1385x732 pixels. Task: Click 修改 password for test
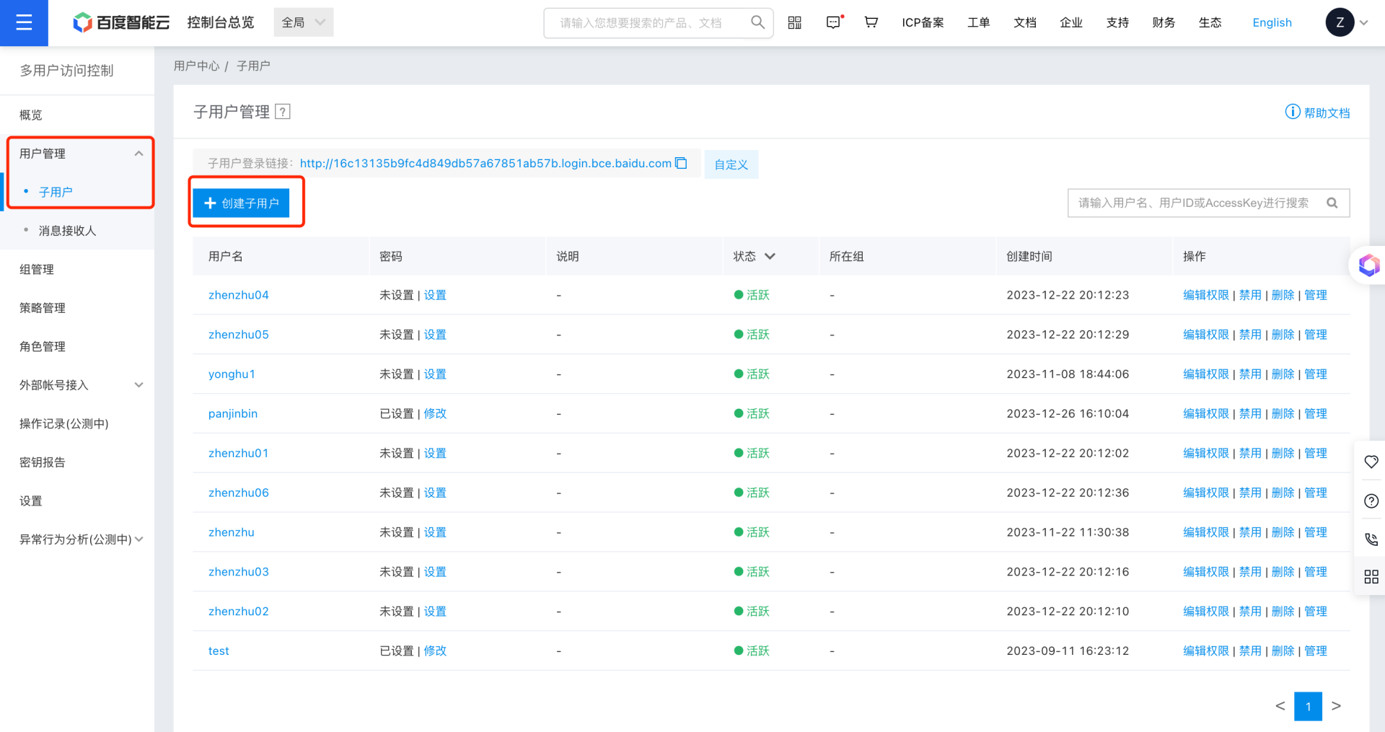(x=435, y=651)
